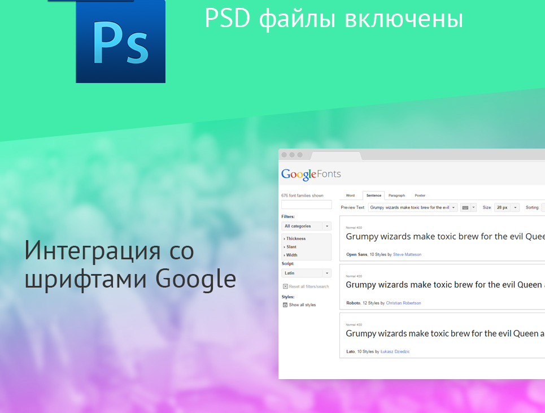The height and width of the screenshot is (413, 545).
Task: Open the Poster tab
Action: coord(420,195)
